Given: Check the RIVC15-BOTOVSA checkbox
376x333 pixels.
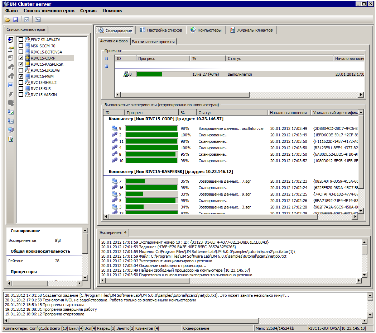Looking at the screenshot, I should (21, 52).
